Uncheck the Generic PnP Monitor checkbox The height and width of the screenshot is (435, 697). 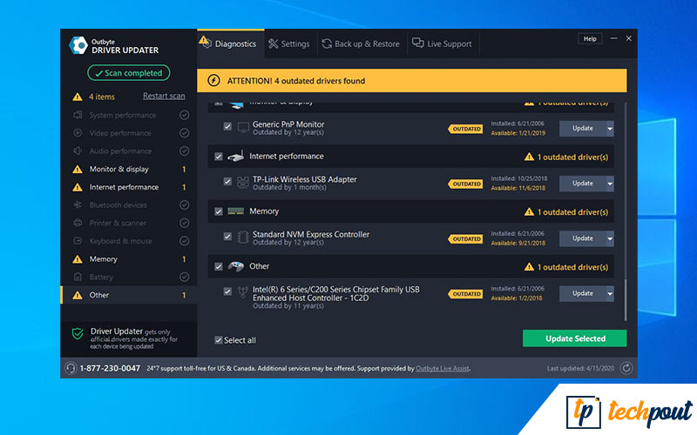click(x=227, y=128)
